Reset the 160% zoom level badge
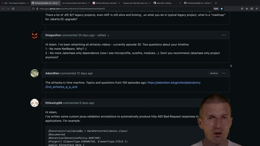This screenshot has height=146, width=260. 216,9
